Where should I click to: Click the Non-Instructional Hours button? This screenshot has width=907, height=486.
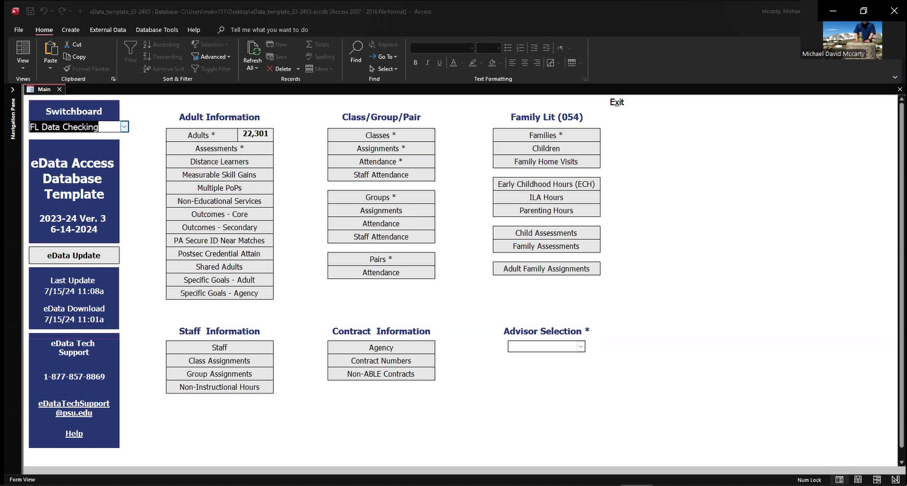tap(220, 387)
